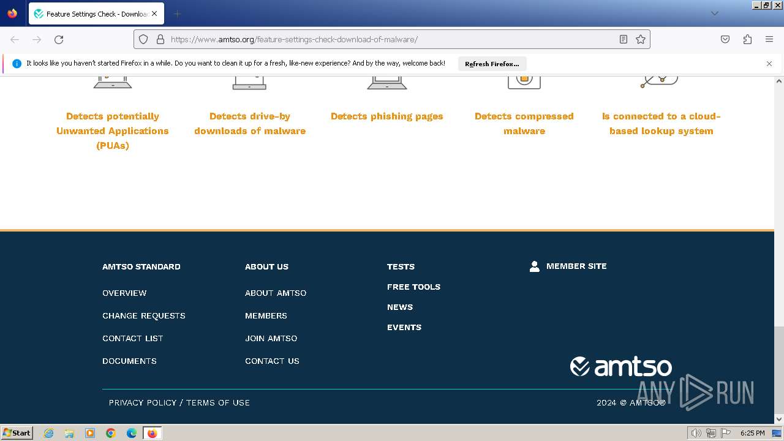Go back using the back arrow
This screenshot has width=784, height=441.
pyautogui.click(x=15, y=39)
